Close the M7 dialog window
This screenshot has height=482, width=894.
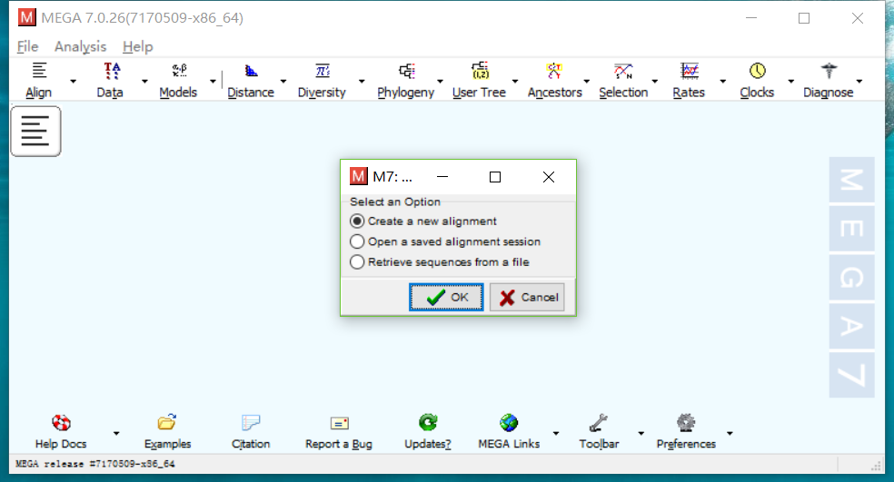(549, 177)
